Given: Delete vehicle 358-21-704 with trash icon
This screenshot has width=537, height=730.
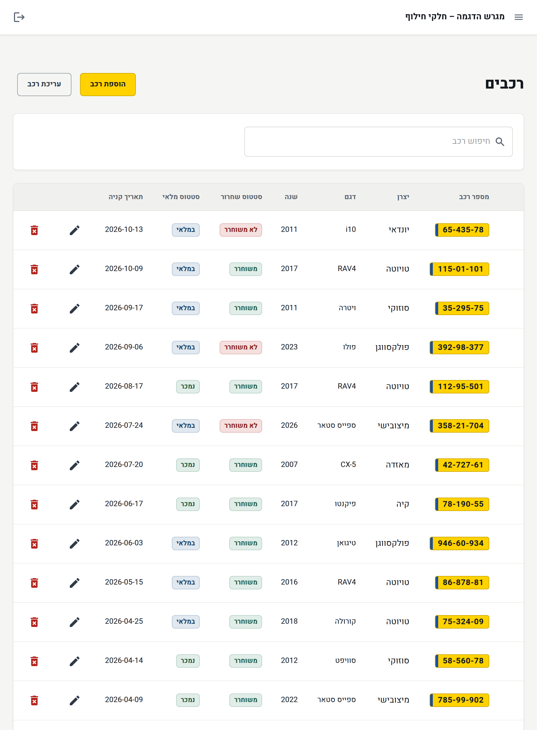Looking at the screenshot, I should (x=34, y=426).
